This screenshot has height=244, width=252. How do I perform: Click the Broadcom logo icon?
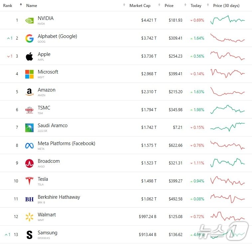[29, 163]
